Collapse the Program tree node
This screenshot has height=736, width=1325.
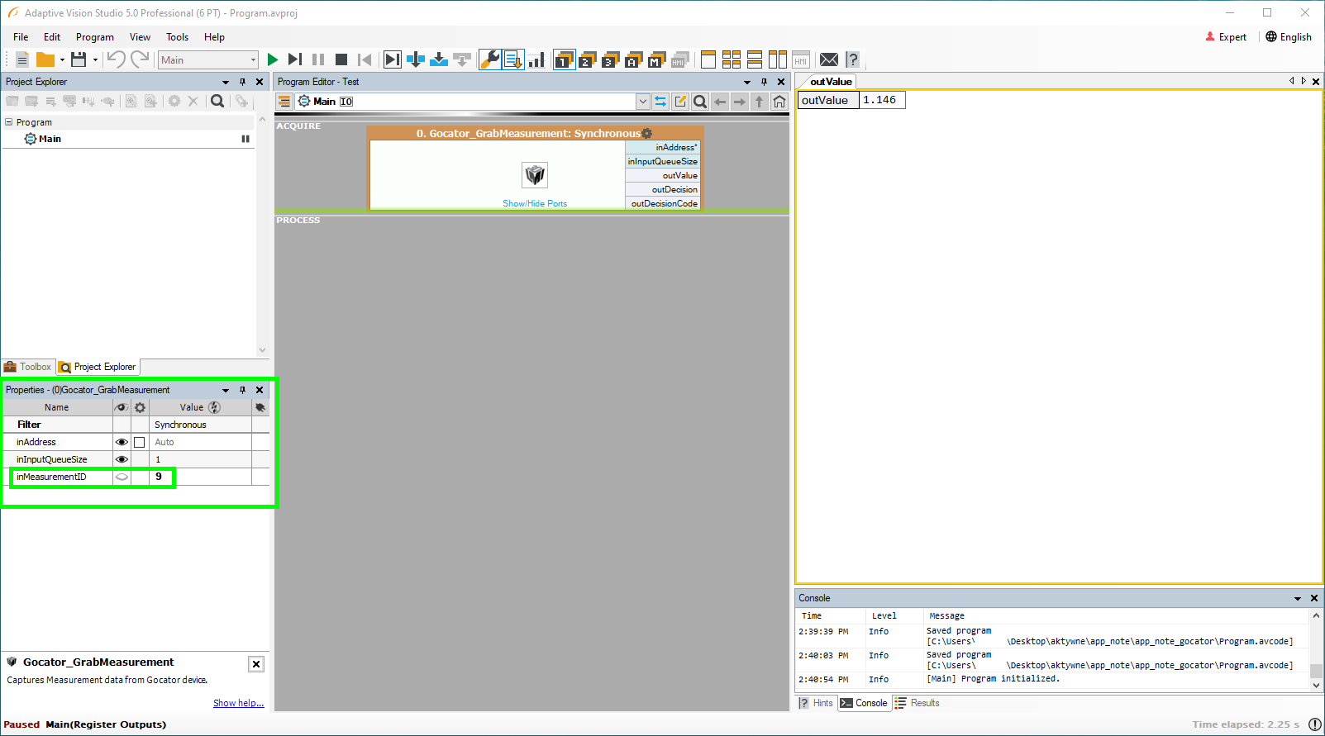(x=9, y=122)
